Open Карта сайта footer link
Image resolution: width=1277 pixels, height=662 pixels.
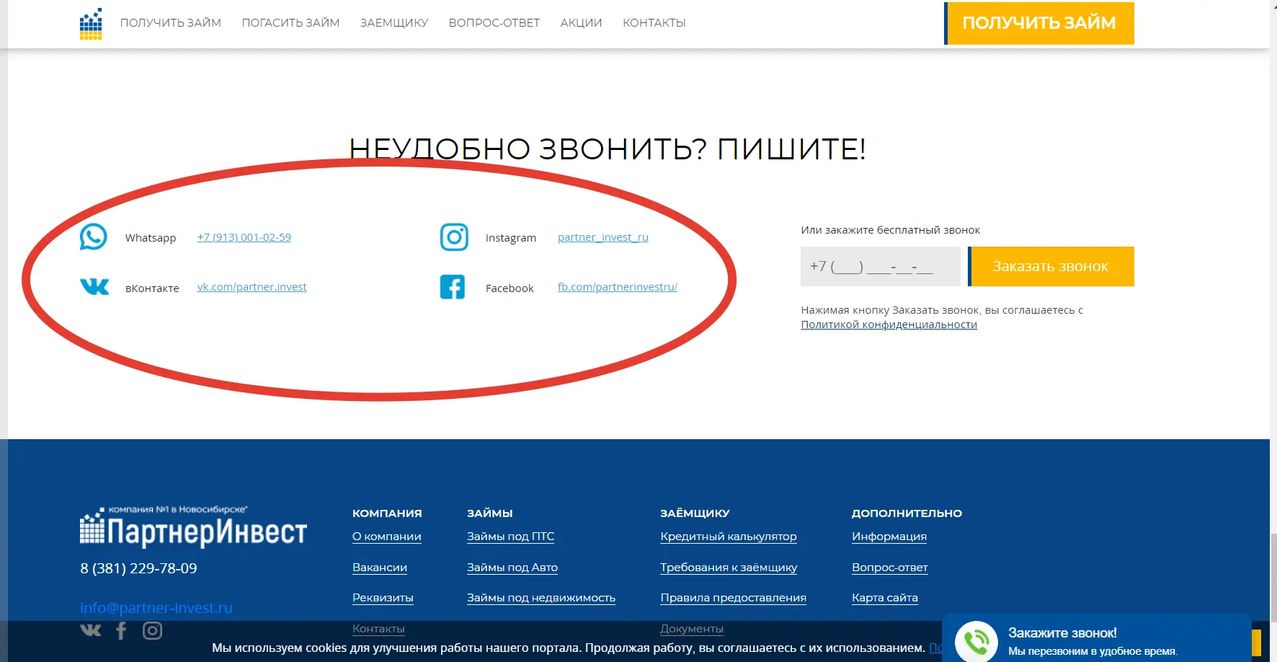[x=885, y=598]
